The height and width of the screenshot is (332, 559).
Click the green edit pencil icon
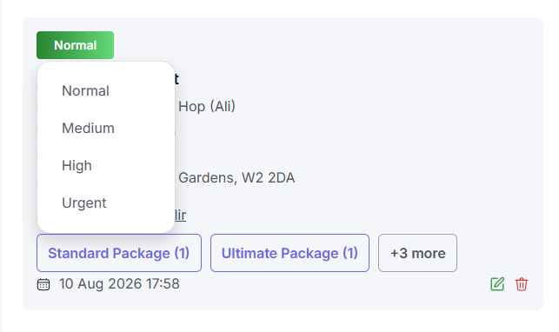pos(497,284)
